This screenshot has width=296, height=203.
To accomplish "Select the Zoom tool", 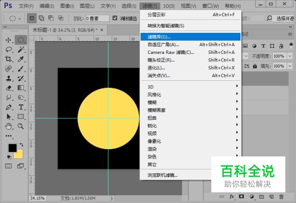I will [21, 126].
